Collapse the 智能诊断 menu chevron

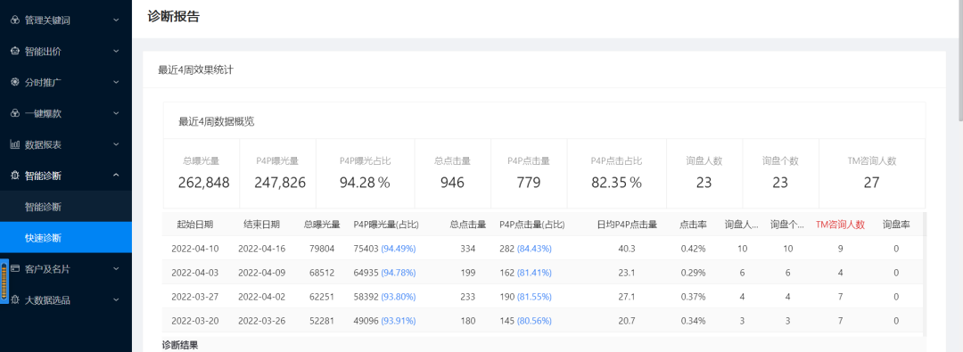pos(116,176)
